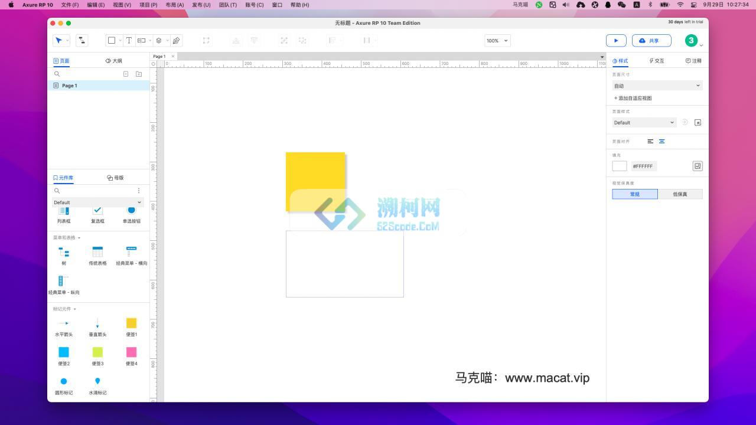Click 添加自适应视图 link
The height and width of the screenshot is (425, 756).
[x=633, y=98]
